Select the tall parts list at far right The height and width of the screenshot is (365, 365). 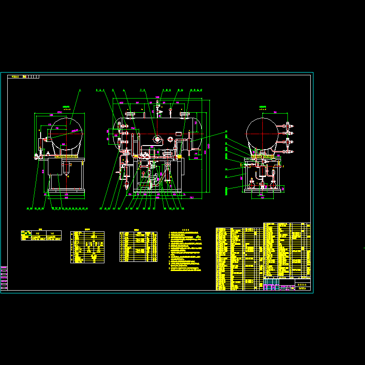[x=287, y=250]
